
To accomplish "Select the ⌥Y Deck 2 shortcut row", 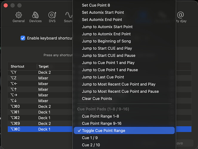I will click(x=40, y=72).
